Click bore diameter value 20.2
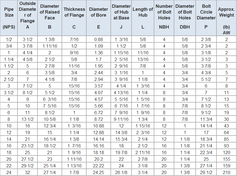This screenshot has height=176, width=237. pyautogui.click(x=99, y=159)
